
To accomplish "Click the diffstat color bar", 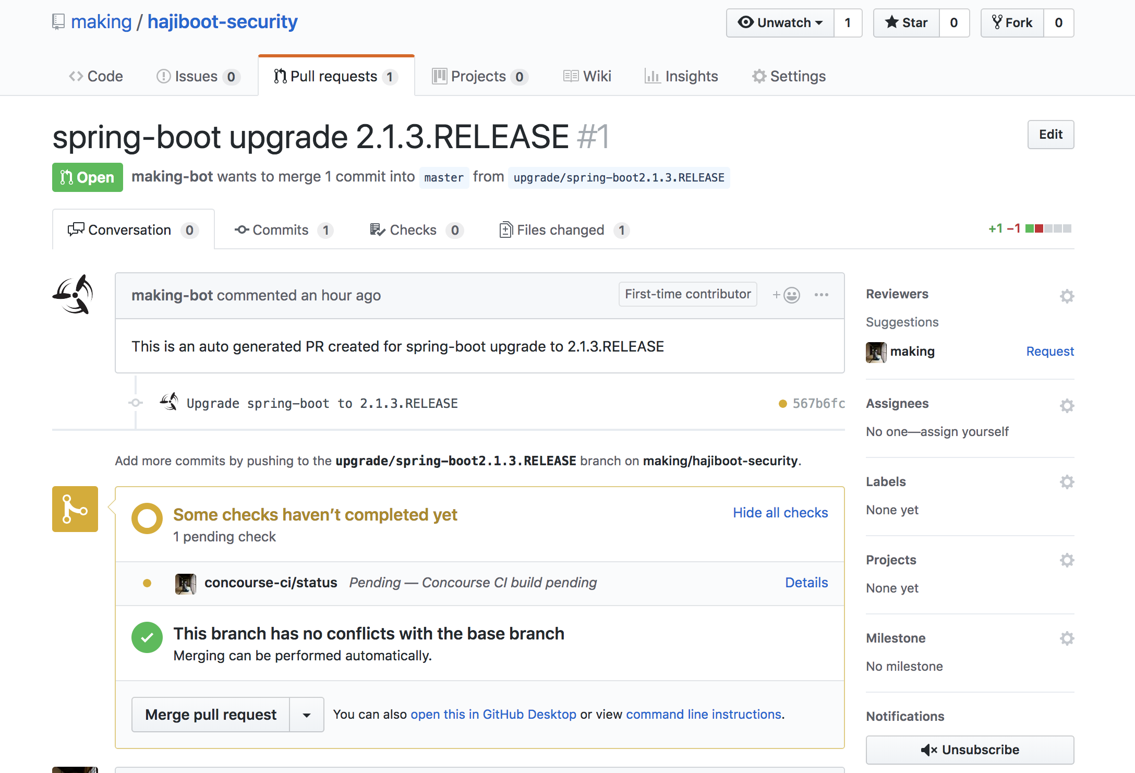I will tap(1048, 228).
